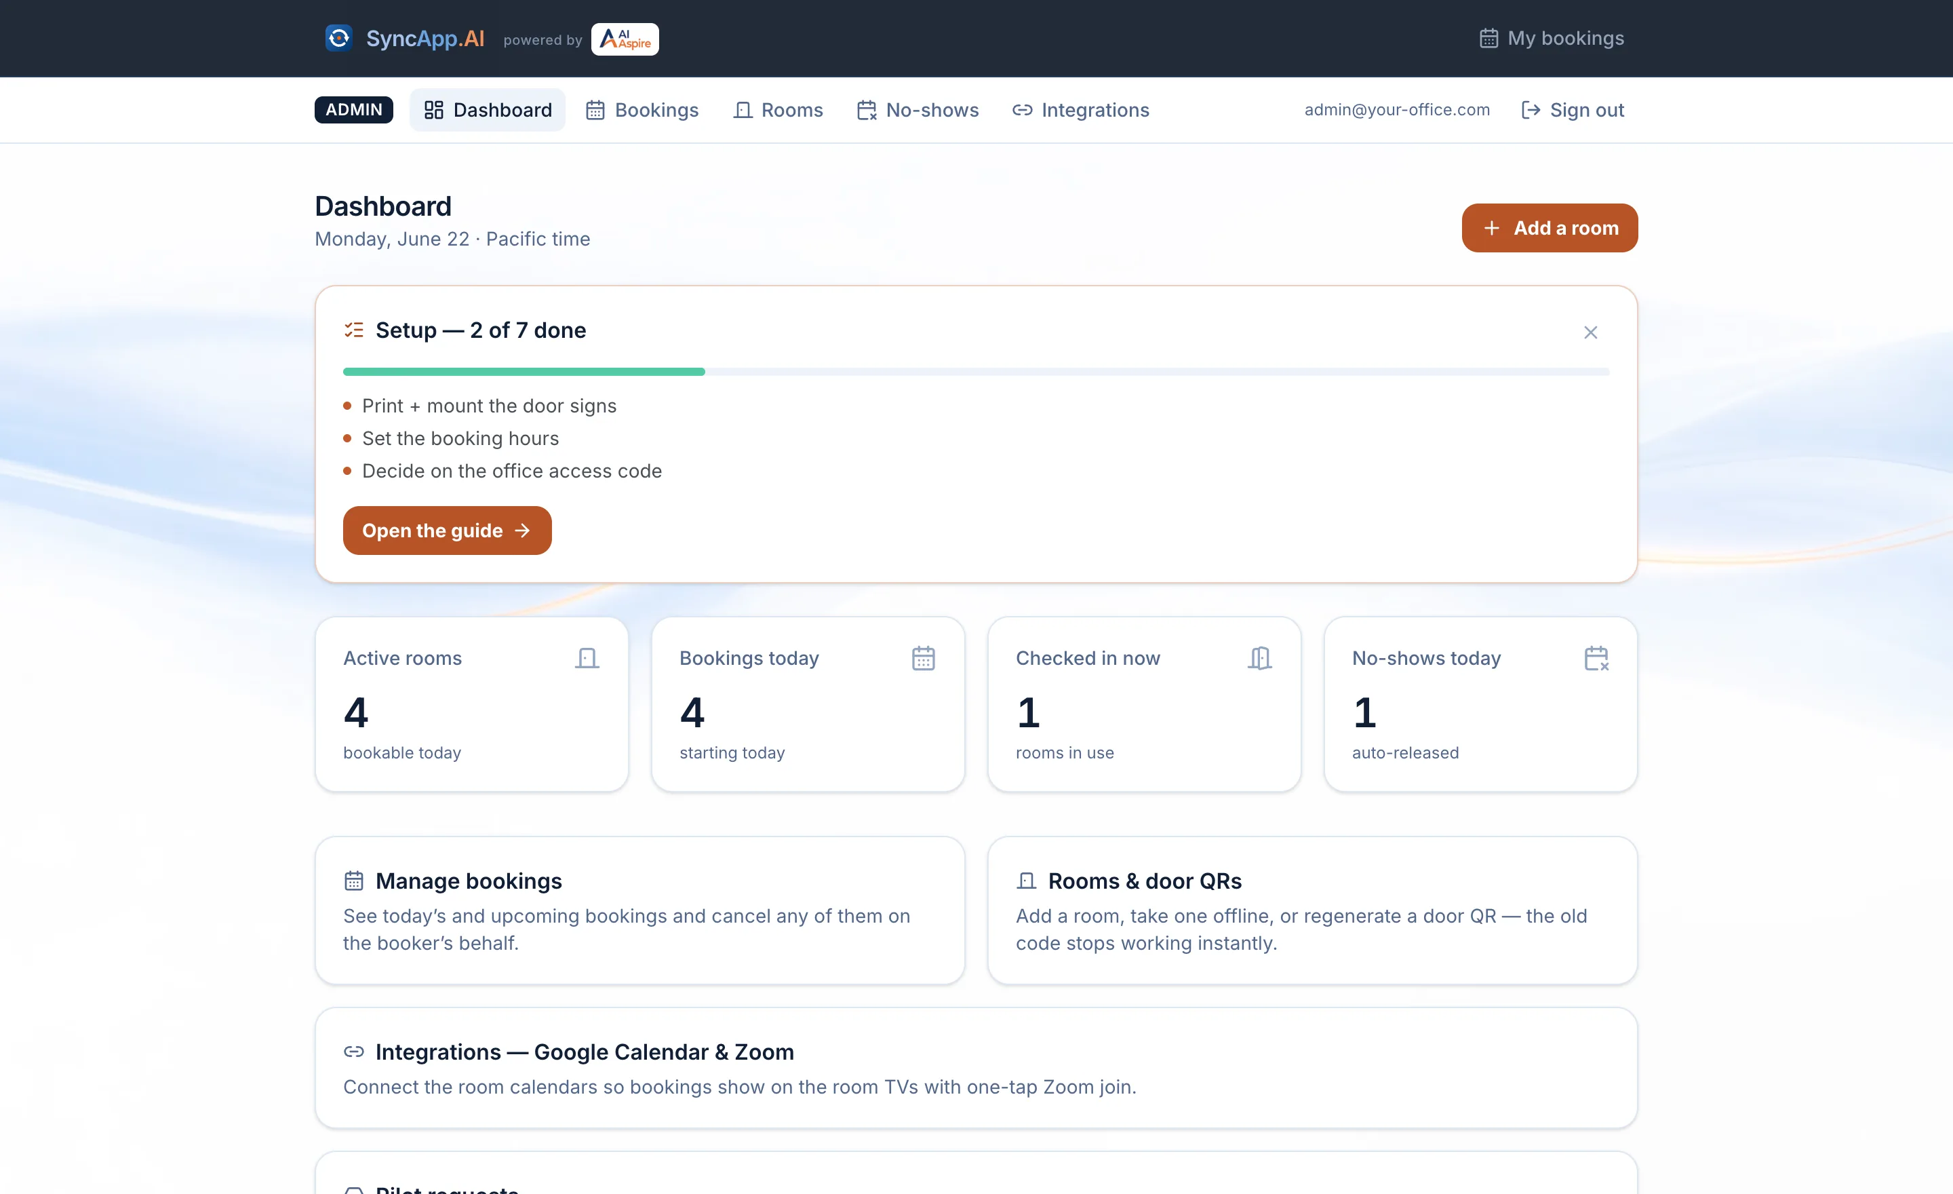
Task: Click the calendar icon beside Manage bookings
Action: [x=353, y=881]
